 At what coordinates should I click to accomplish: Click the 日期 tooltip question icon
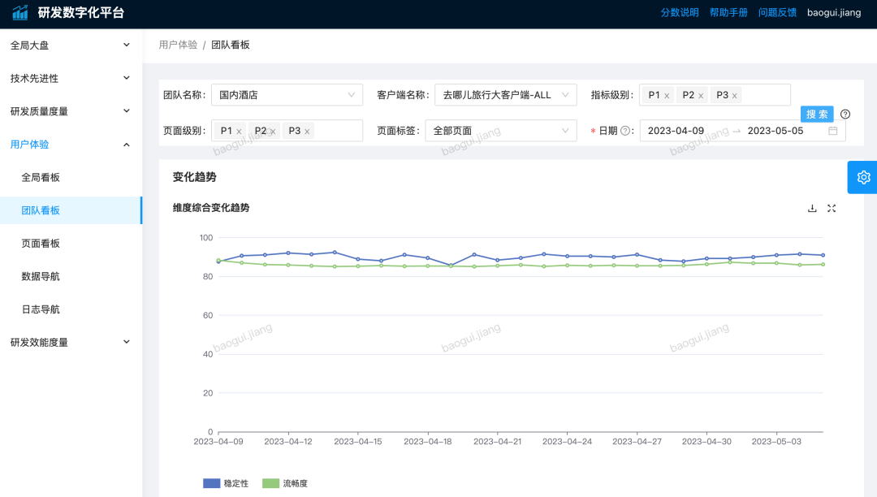point(625,131)
